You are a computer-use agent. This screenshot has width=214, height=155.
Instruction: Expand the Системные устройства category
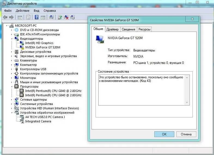point(12,104)
